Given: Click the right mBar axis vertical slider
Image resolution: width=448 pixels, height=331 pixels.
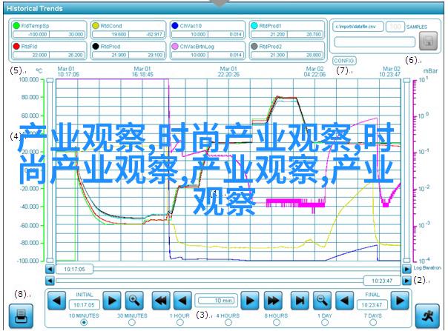Looking at the screenshot, I should 406,170.
